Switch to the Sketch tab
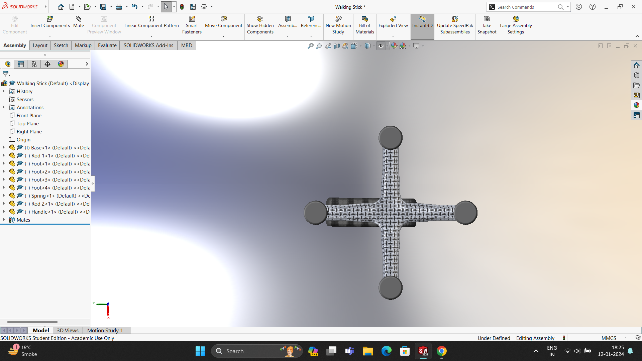The width and height of the screenshot is (642, 361). (61, 45)
